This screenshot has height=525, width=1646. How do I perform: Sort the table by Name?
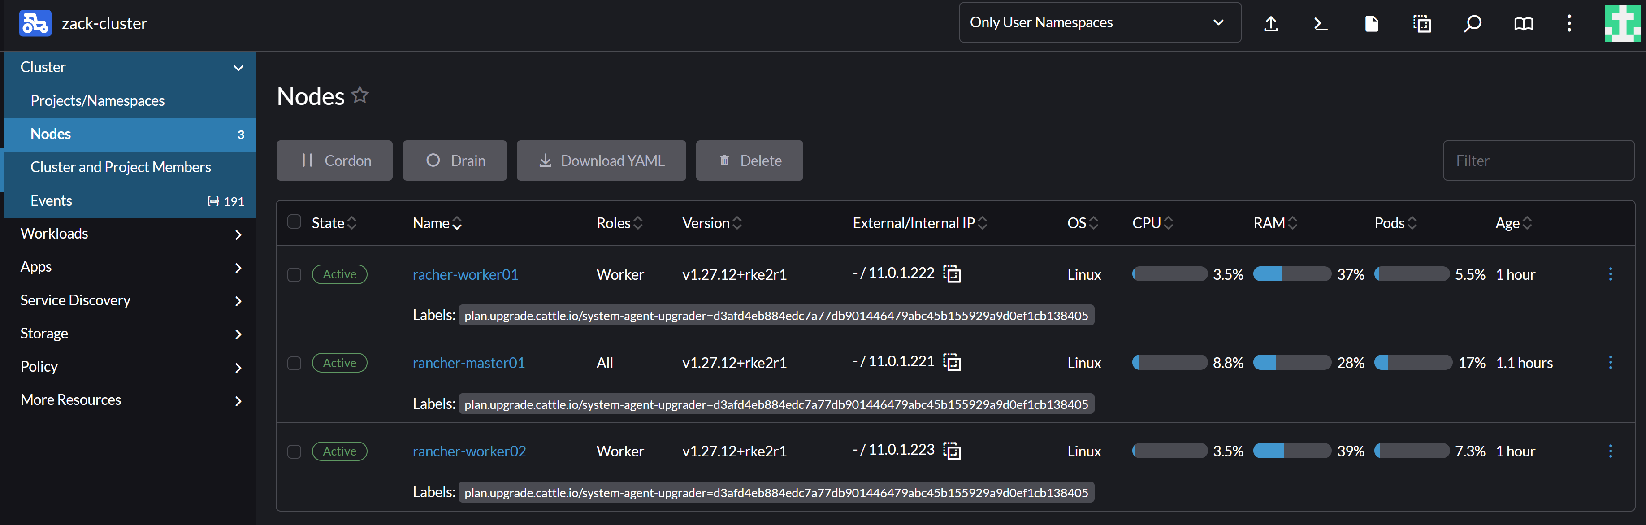click(x=437, y=222)
